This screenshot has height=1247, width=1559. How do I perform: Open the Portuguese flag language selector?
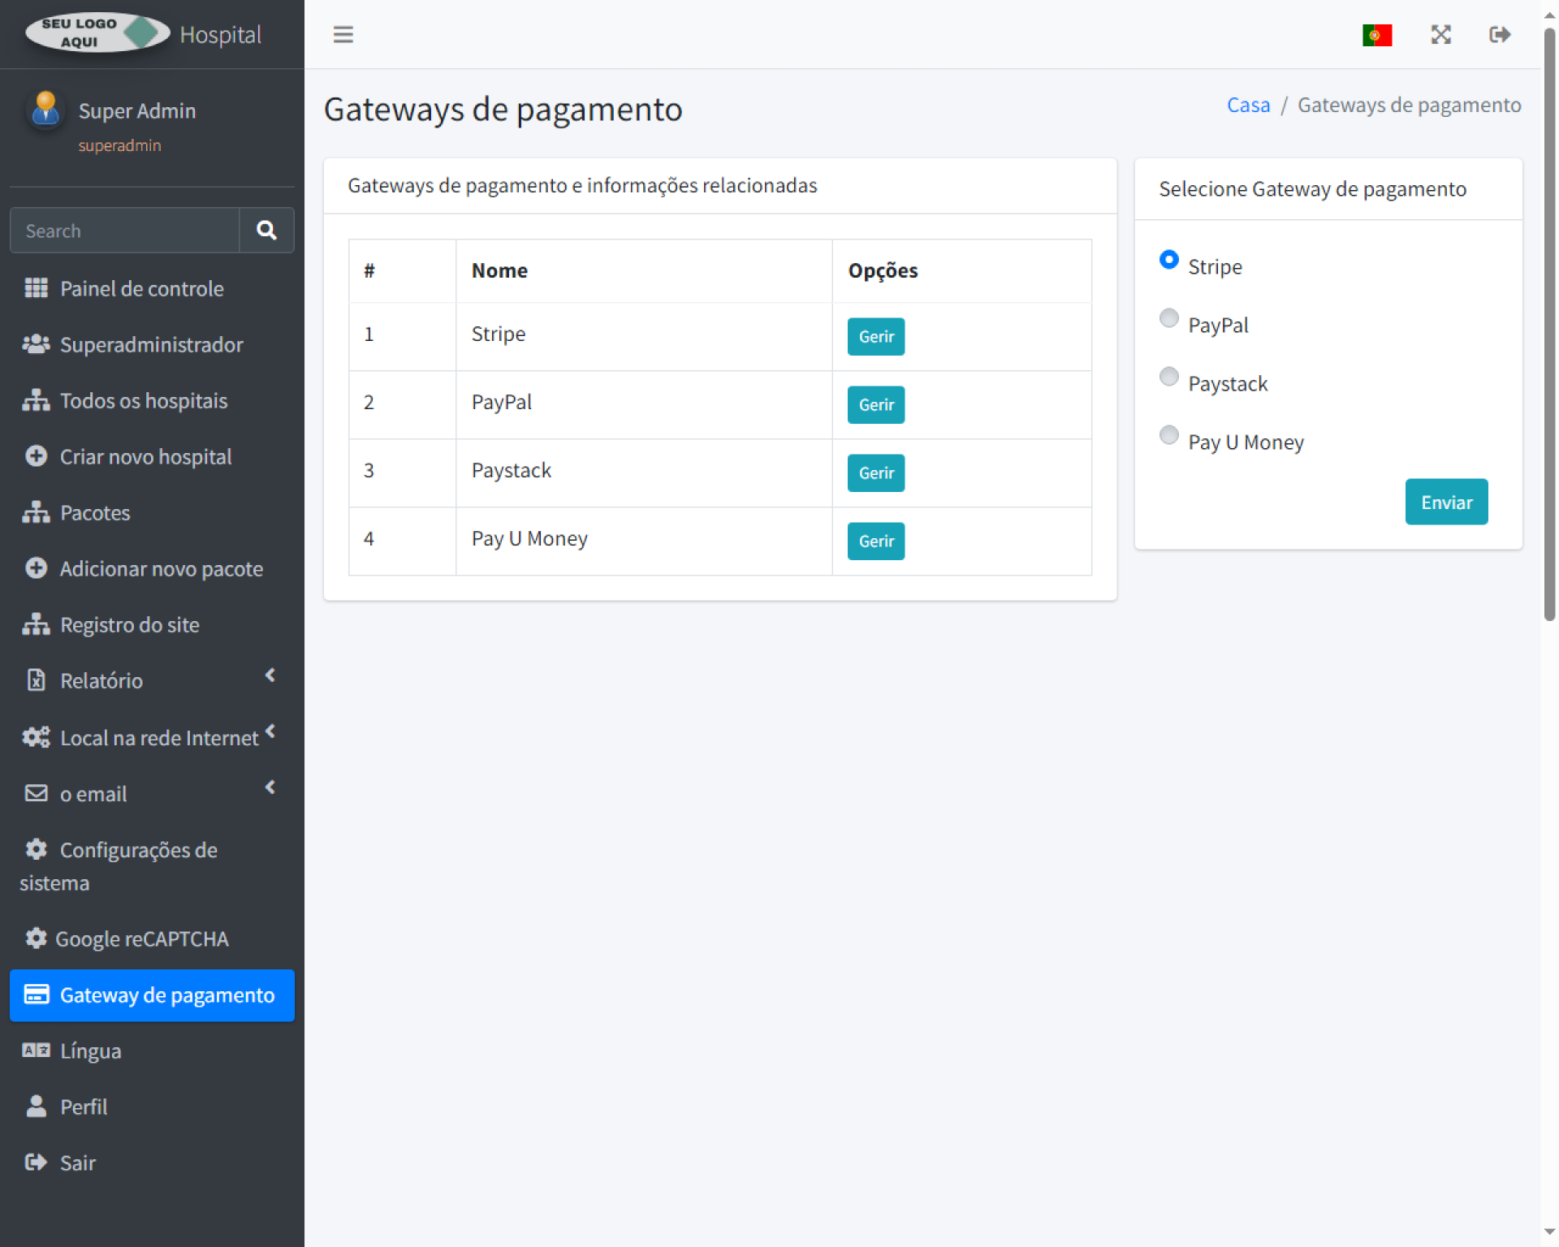coord(1376,35)
